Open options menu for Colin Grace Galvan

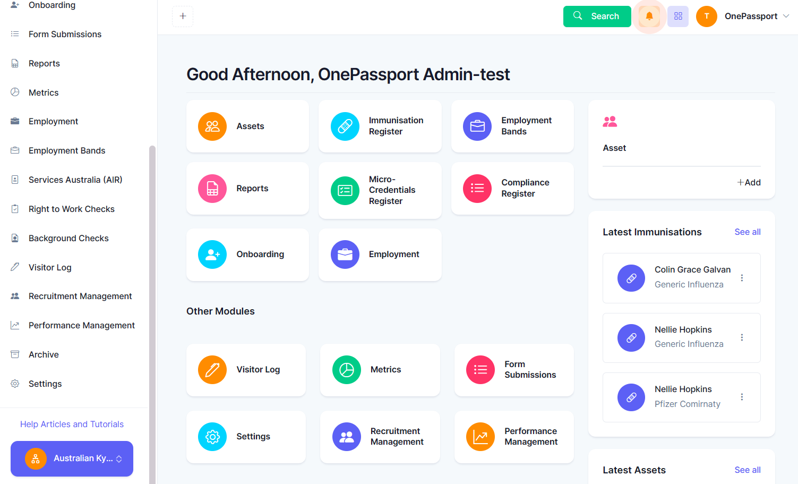(742, 278)
